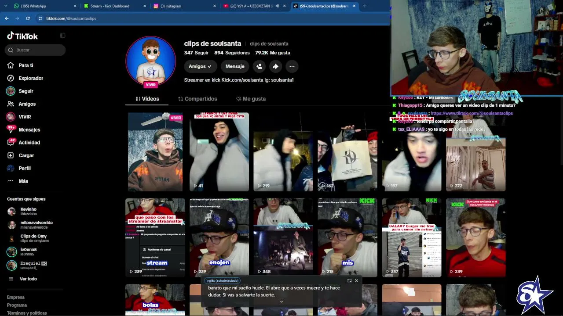Open the Más menu in sidebar

coord(23,181)
